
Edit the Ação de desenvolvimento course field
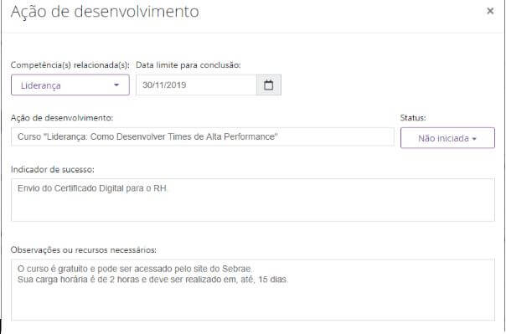click(x=203, y=137)
